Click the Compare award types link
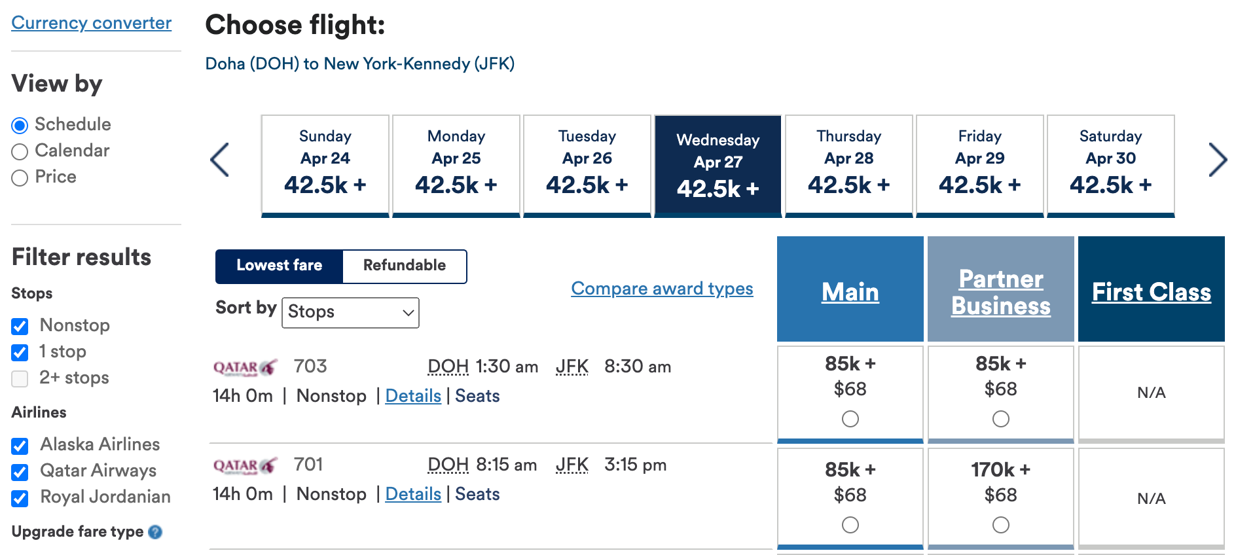The height and width of the screenshot is (555, 1236). click(661, 289)
